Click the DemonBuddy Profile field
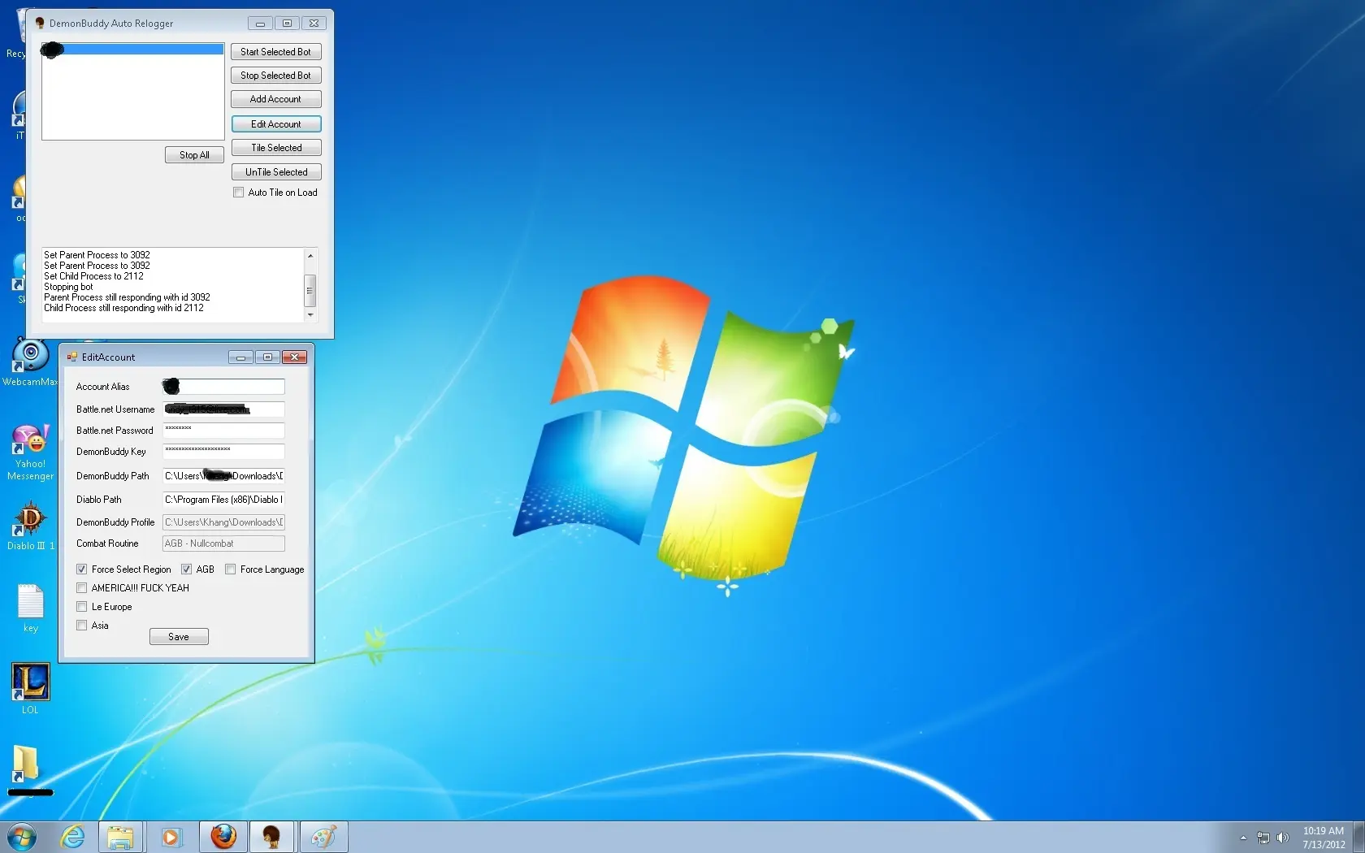This screenshot has height=853, width=1365. (223, 522)
